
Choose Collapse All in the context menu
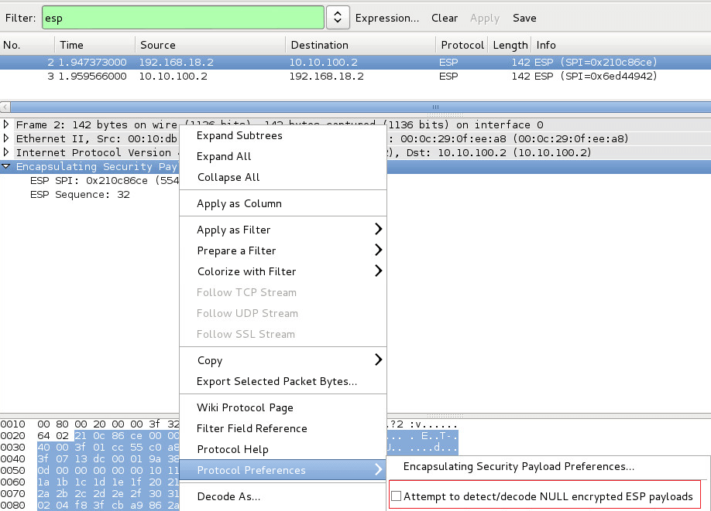pos(283,177)
